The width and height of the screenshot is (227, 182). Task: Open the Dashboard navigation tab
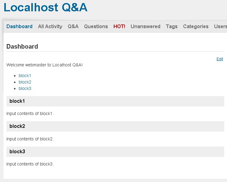19,27
